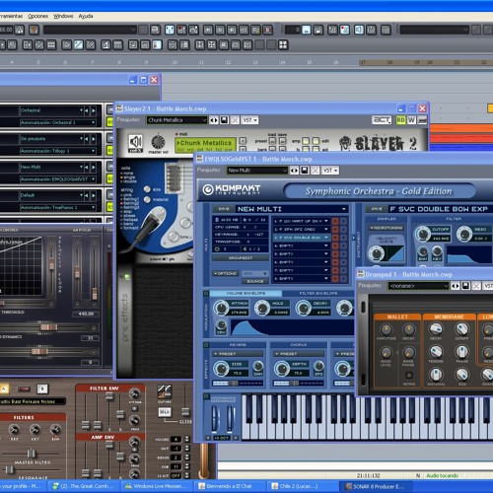493x493 pixels.
Task: Open the Opciones menu
Action: (37, 16)
